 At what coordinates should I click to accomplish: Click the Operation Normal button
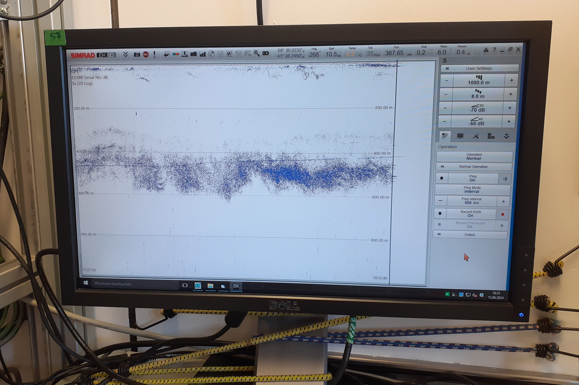(x=474, y=156)
